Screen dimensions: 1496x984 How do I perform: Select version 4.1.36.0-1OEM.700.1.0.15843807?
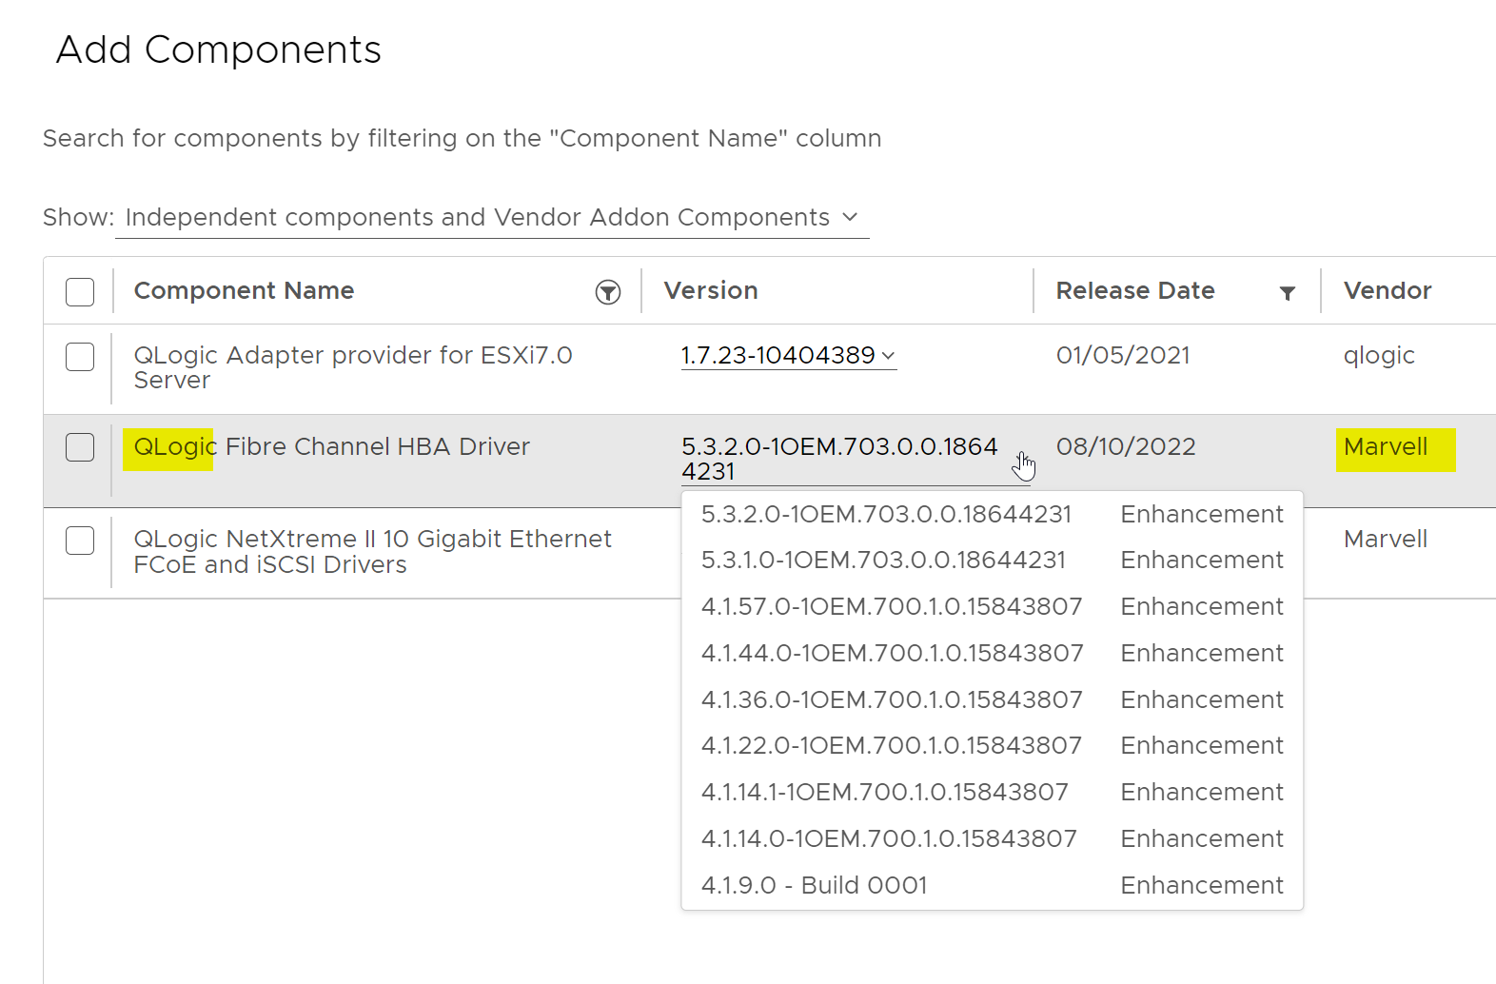(992, 699)
